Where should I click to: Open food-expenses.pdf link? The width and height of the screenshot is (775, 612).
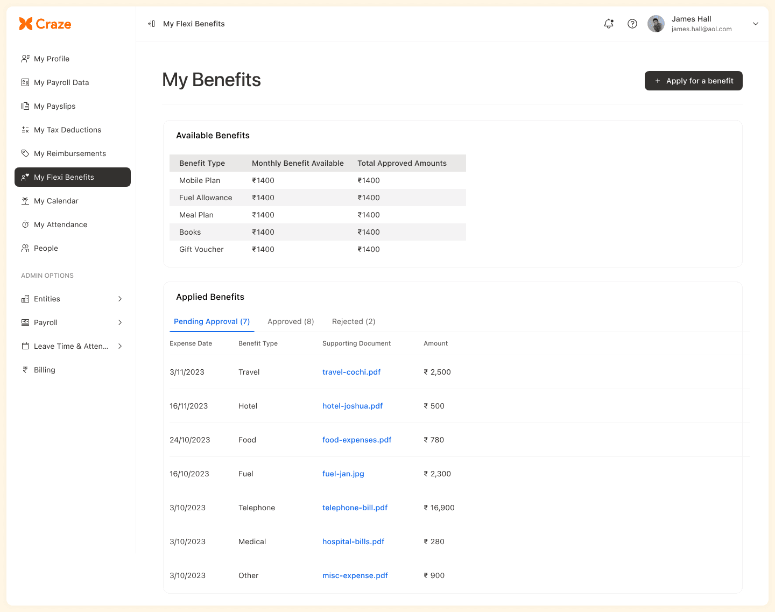tap(357, 440)
